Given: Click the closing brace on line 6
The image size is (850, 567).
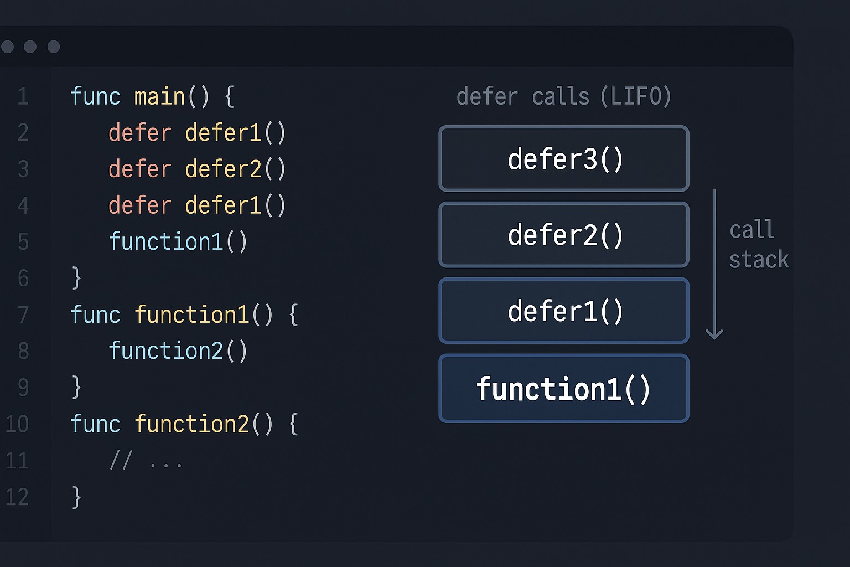Looking at the screenshot, I should pos(76,278).
